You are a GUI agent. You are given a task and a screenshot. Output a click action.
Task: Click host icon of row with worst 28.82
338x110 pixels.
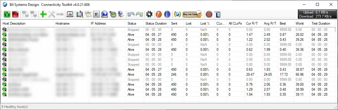coord(4,34)
